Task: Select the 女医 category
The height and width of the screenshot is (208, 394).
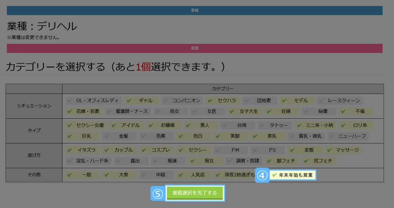Action: pyautogui.click(x=207, y=111)
